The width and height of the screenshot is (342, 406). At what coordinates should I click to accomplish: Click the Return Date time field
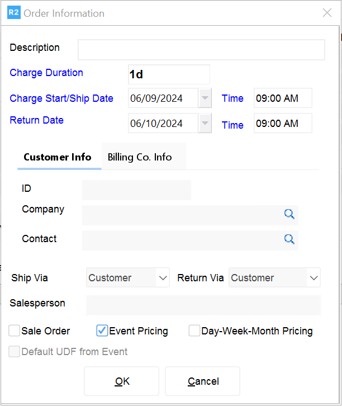click(282, 124)
